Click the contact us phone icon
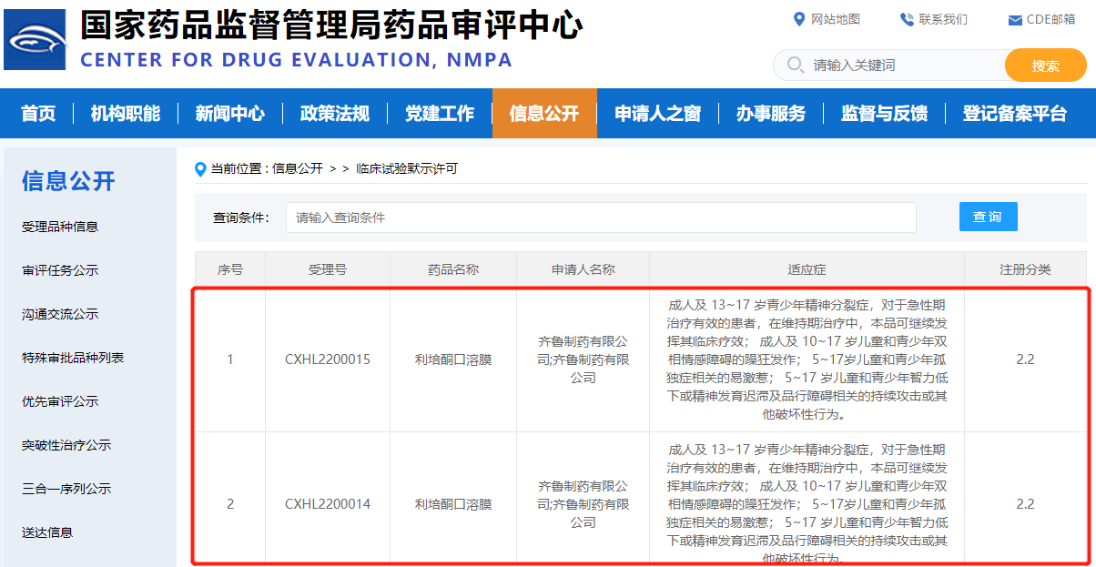This screenshot has width=1096, height=567. (x=907, y=19)
